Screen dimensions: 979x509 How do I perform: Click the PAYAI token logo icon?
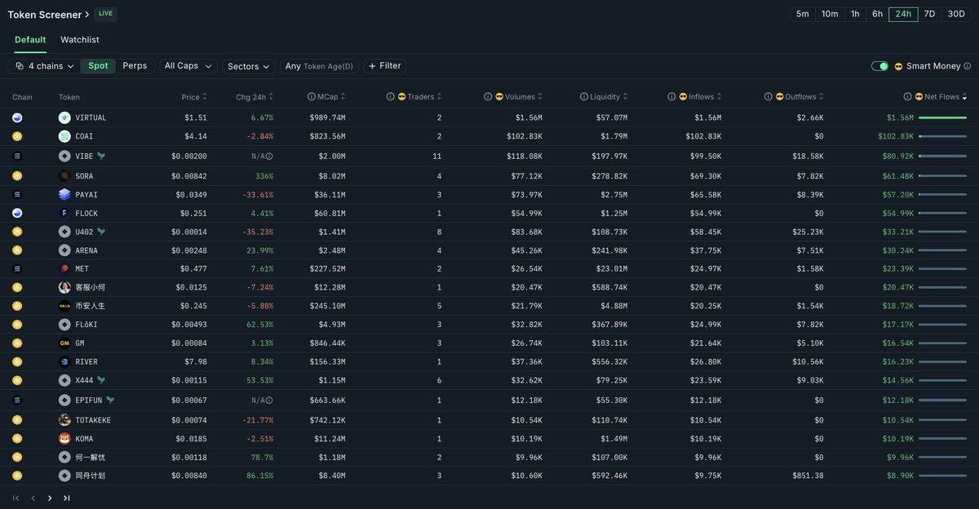(64, 195)
